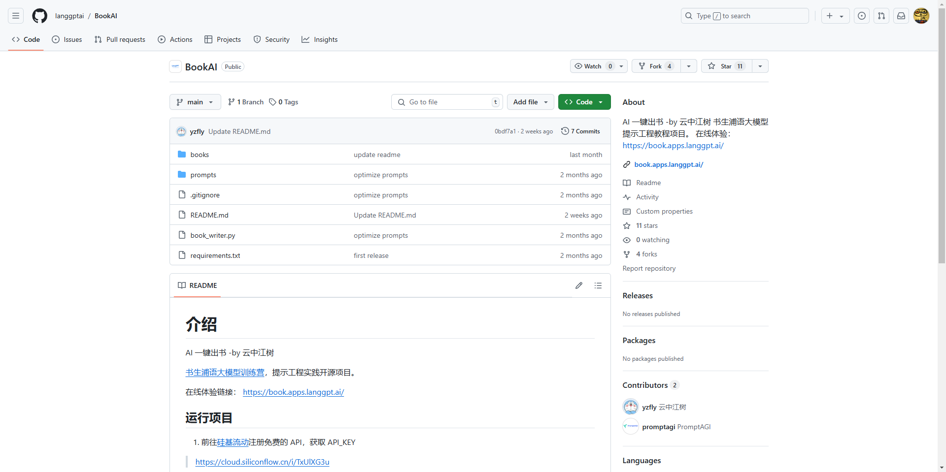This screenshot has width=946, height=472.
Task: Open the Create new plus dropdown
Action: pyautogui.click(x=835, y=16)
